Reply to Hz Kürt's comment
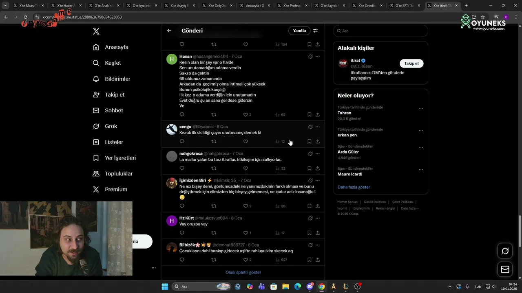This screenshot has height=293, width=522. 182,233
